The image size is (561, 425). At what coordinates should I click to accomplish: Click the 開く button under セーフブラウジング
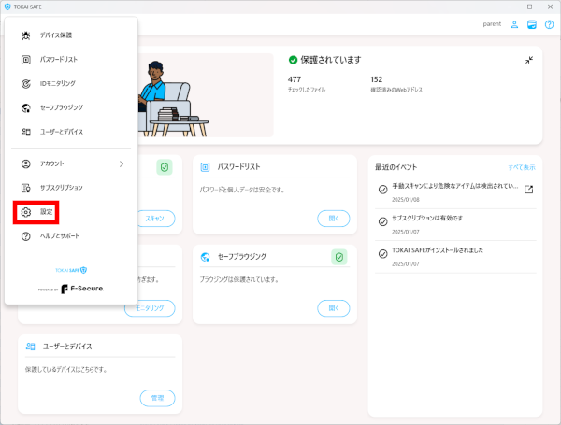[x=333, y=307]
